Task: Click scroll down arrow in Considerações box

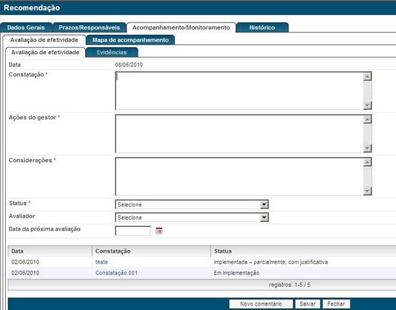Action: (368, 191)
